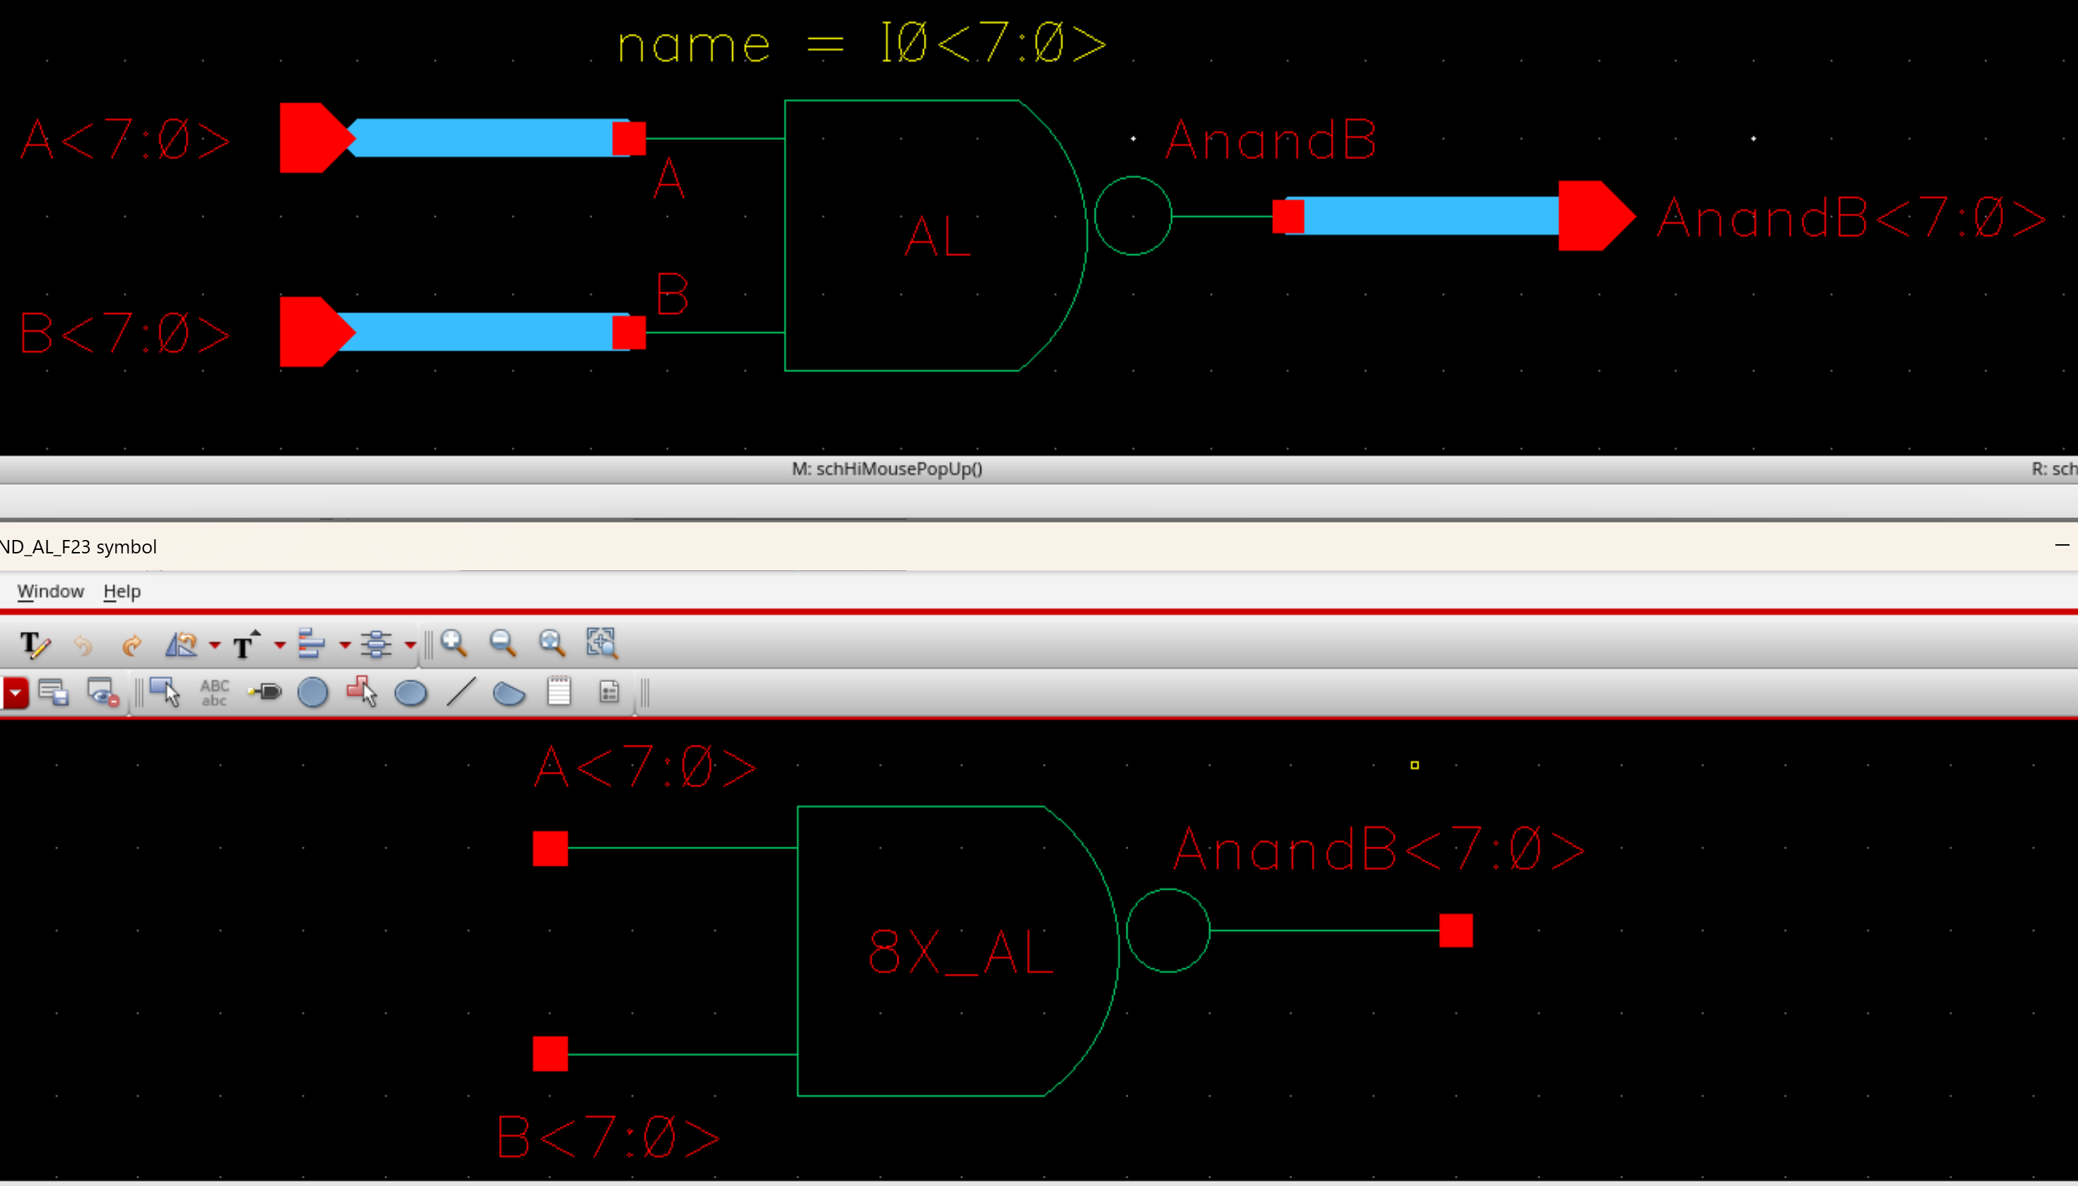Click the Zoom To Fit icon
Viewport: 2078px width, 1186px height.
pos(551,643)
